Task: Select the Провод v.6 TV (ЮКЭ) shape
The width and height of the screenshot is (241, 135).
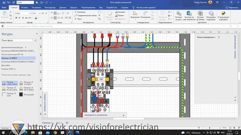Action: 27,83
